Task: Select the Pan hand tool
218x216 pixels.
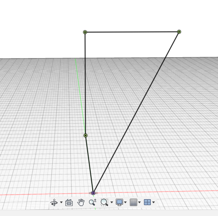Action: click(x=81, y=202)
